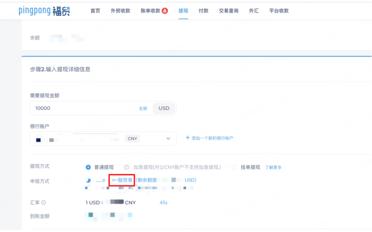
Task: Click the 提现方式 label
Action: pyautogui.click(x=40, y=167)
